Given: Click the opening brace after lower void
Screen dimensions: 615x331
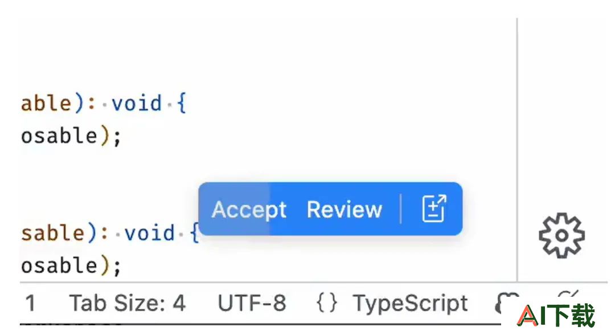Looking at the screenshot, I should tap(194, 234).
